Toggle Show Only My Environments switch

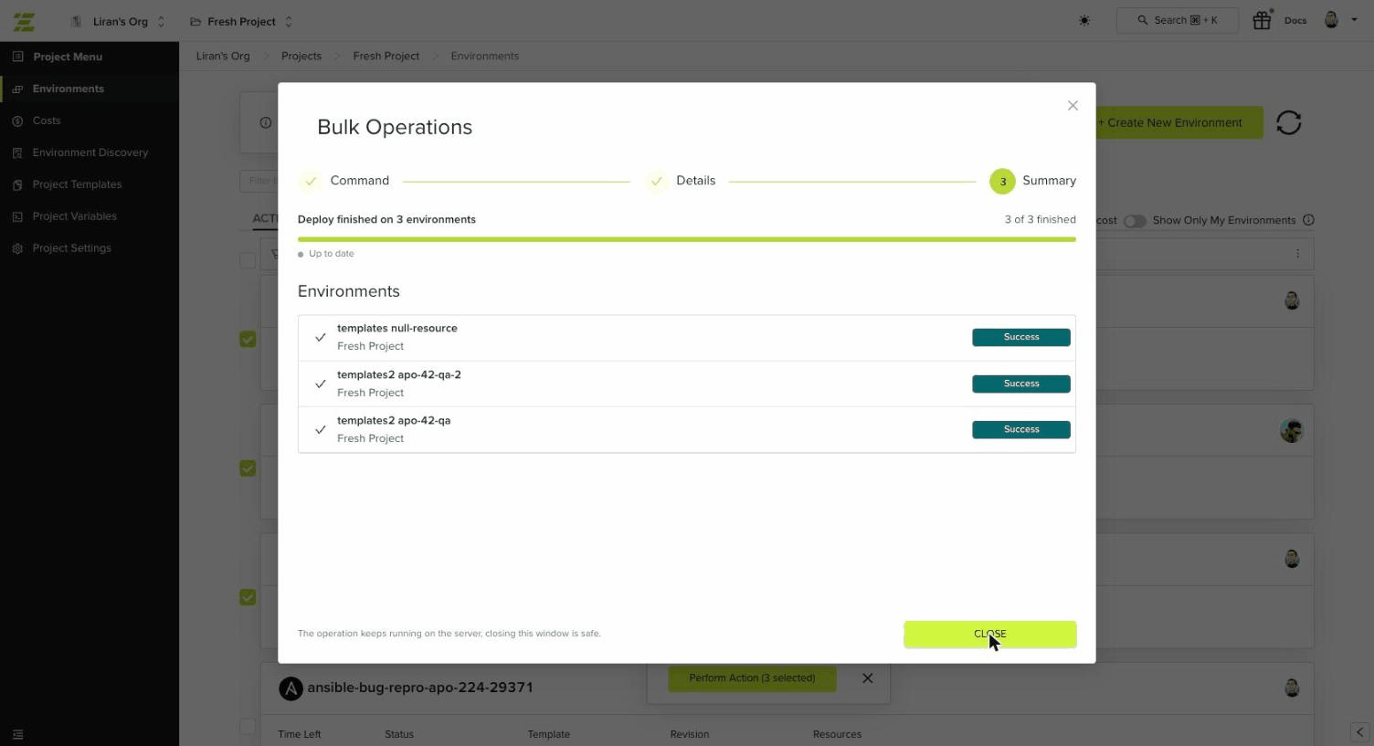[1135, 221]
